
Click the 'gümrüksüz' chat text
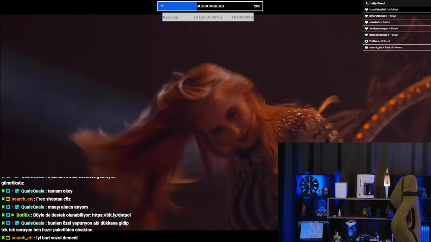coord(12,183)
